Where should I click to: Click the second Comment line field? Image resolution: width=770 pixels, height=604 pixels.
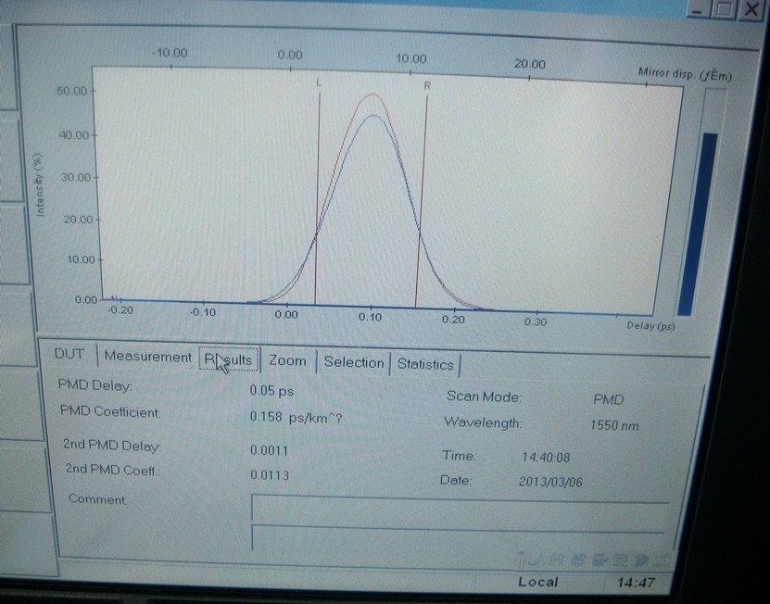[x=458, y=537]
